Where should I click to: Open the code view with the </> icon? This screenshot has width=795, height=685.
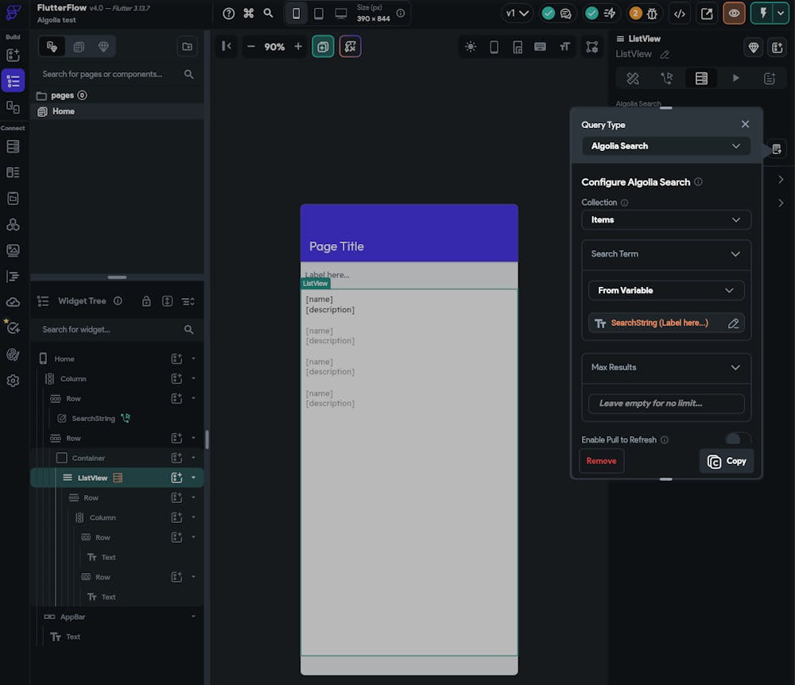coord(681,13)
